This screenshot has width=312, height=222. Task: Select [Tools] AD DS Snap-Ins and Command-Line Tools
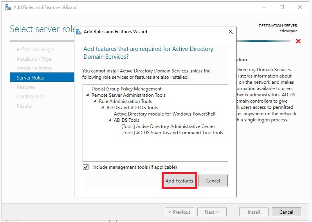point(172,133)
